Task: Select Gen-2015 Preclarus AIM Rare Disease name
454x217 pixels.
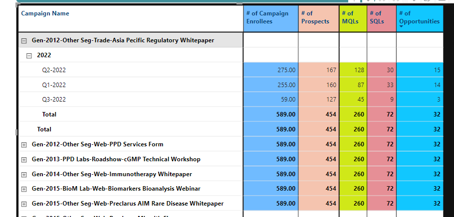Action: click(128, 204)
